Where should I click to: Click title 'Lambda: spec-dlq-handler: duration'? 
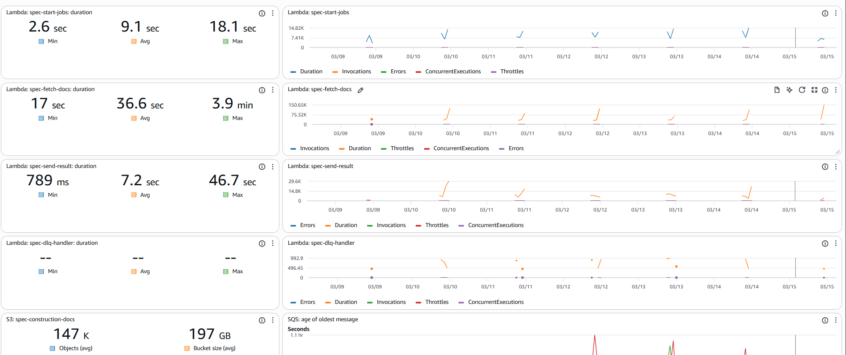52,243
